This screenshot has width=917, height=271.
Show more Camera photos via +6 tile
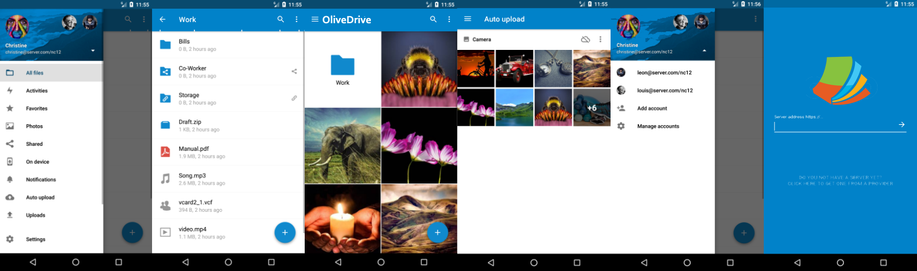point(592,107)
